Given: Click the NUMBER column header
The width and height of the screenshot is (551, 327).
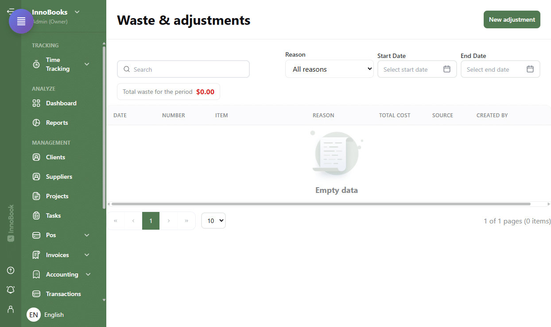Looking at the screenshot, I should [174, 115].
